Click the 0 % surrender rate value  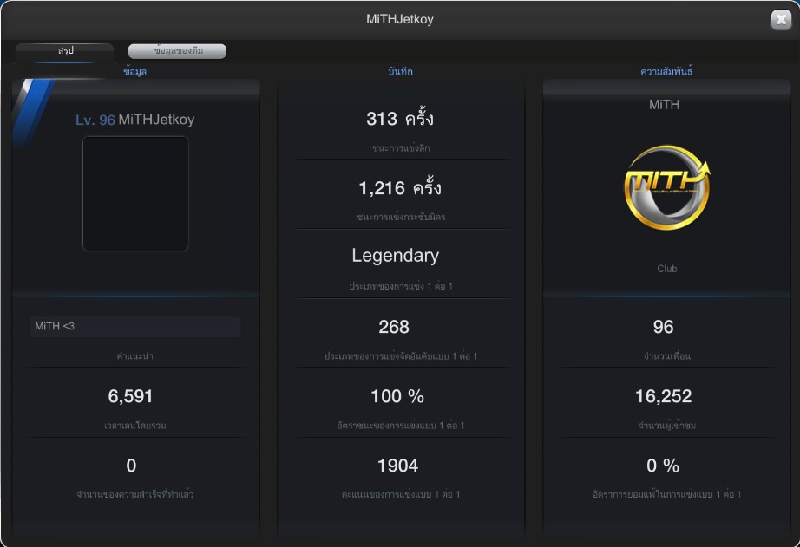(663, 466)
